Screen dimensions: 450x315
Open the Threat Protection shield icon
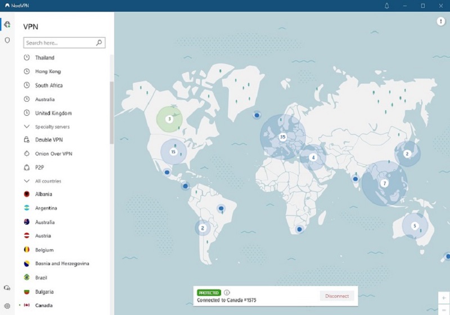[x=7, y=40]
